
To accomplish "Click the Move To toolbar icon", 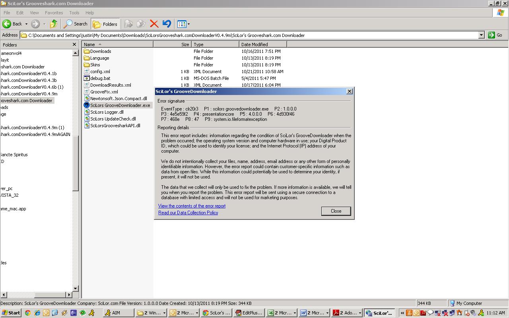I will click(x=128, y=24).
